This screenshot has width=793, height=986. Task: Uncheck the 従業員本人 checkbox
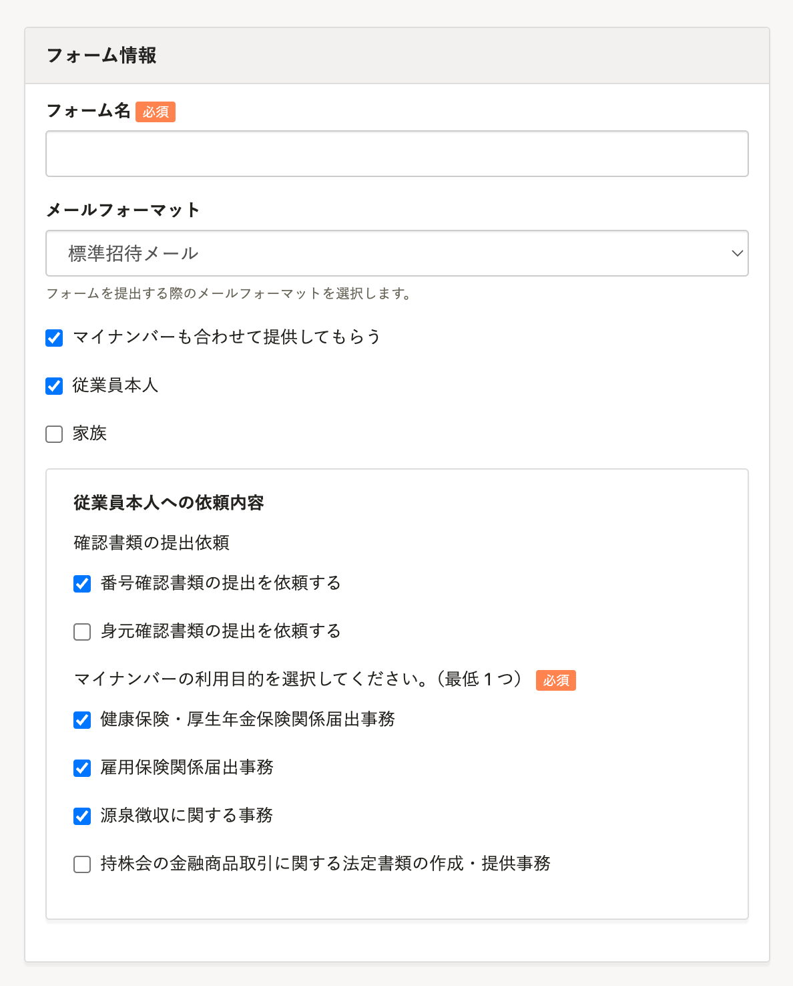tap(54, 386)
